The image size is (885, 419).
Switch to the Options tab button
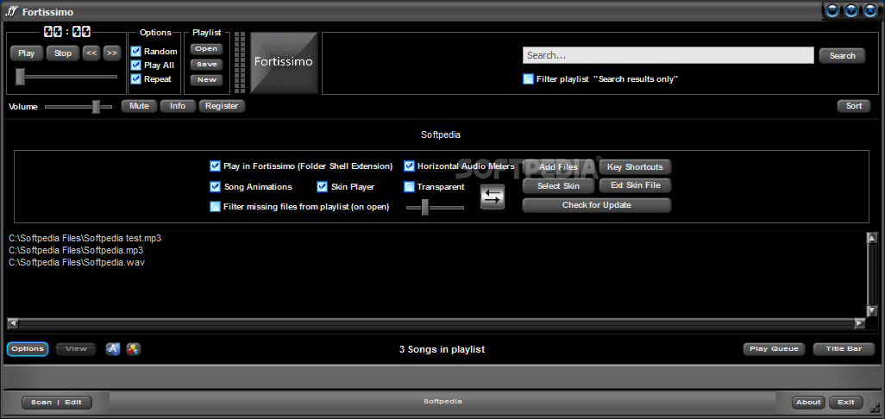[28, 349]
